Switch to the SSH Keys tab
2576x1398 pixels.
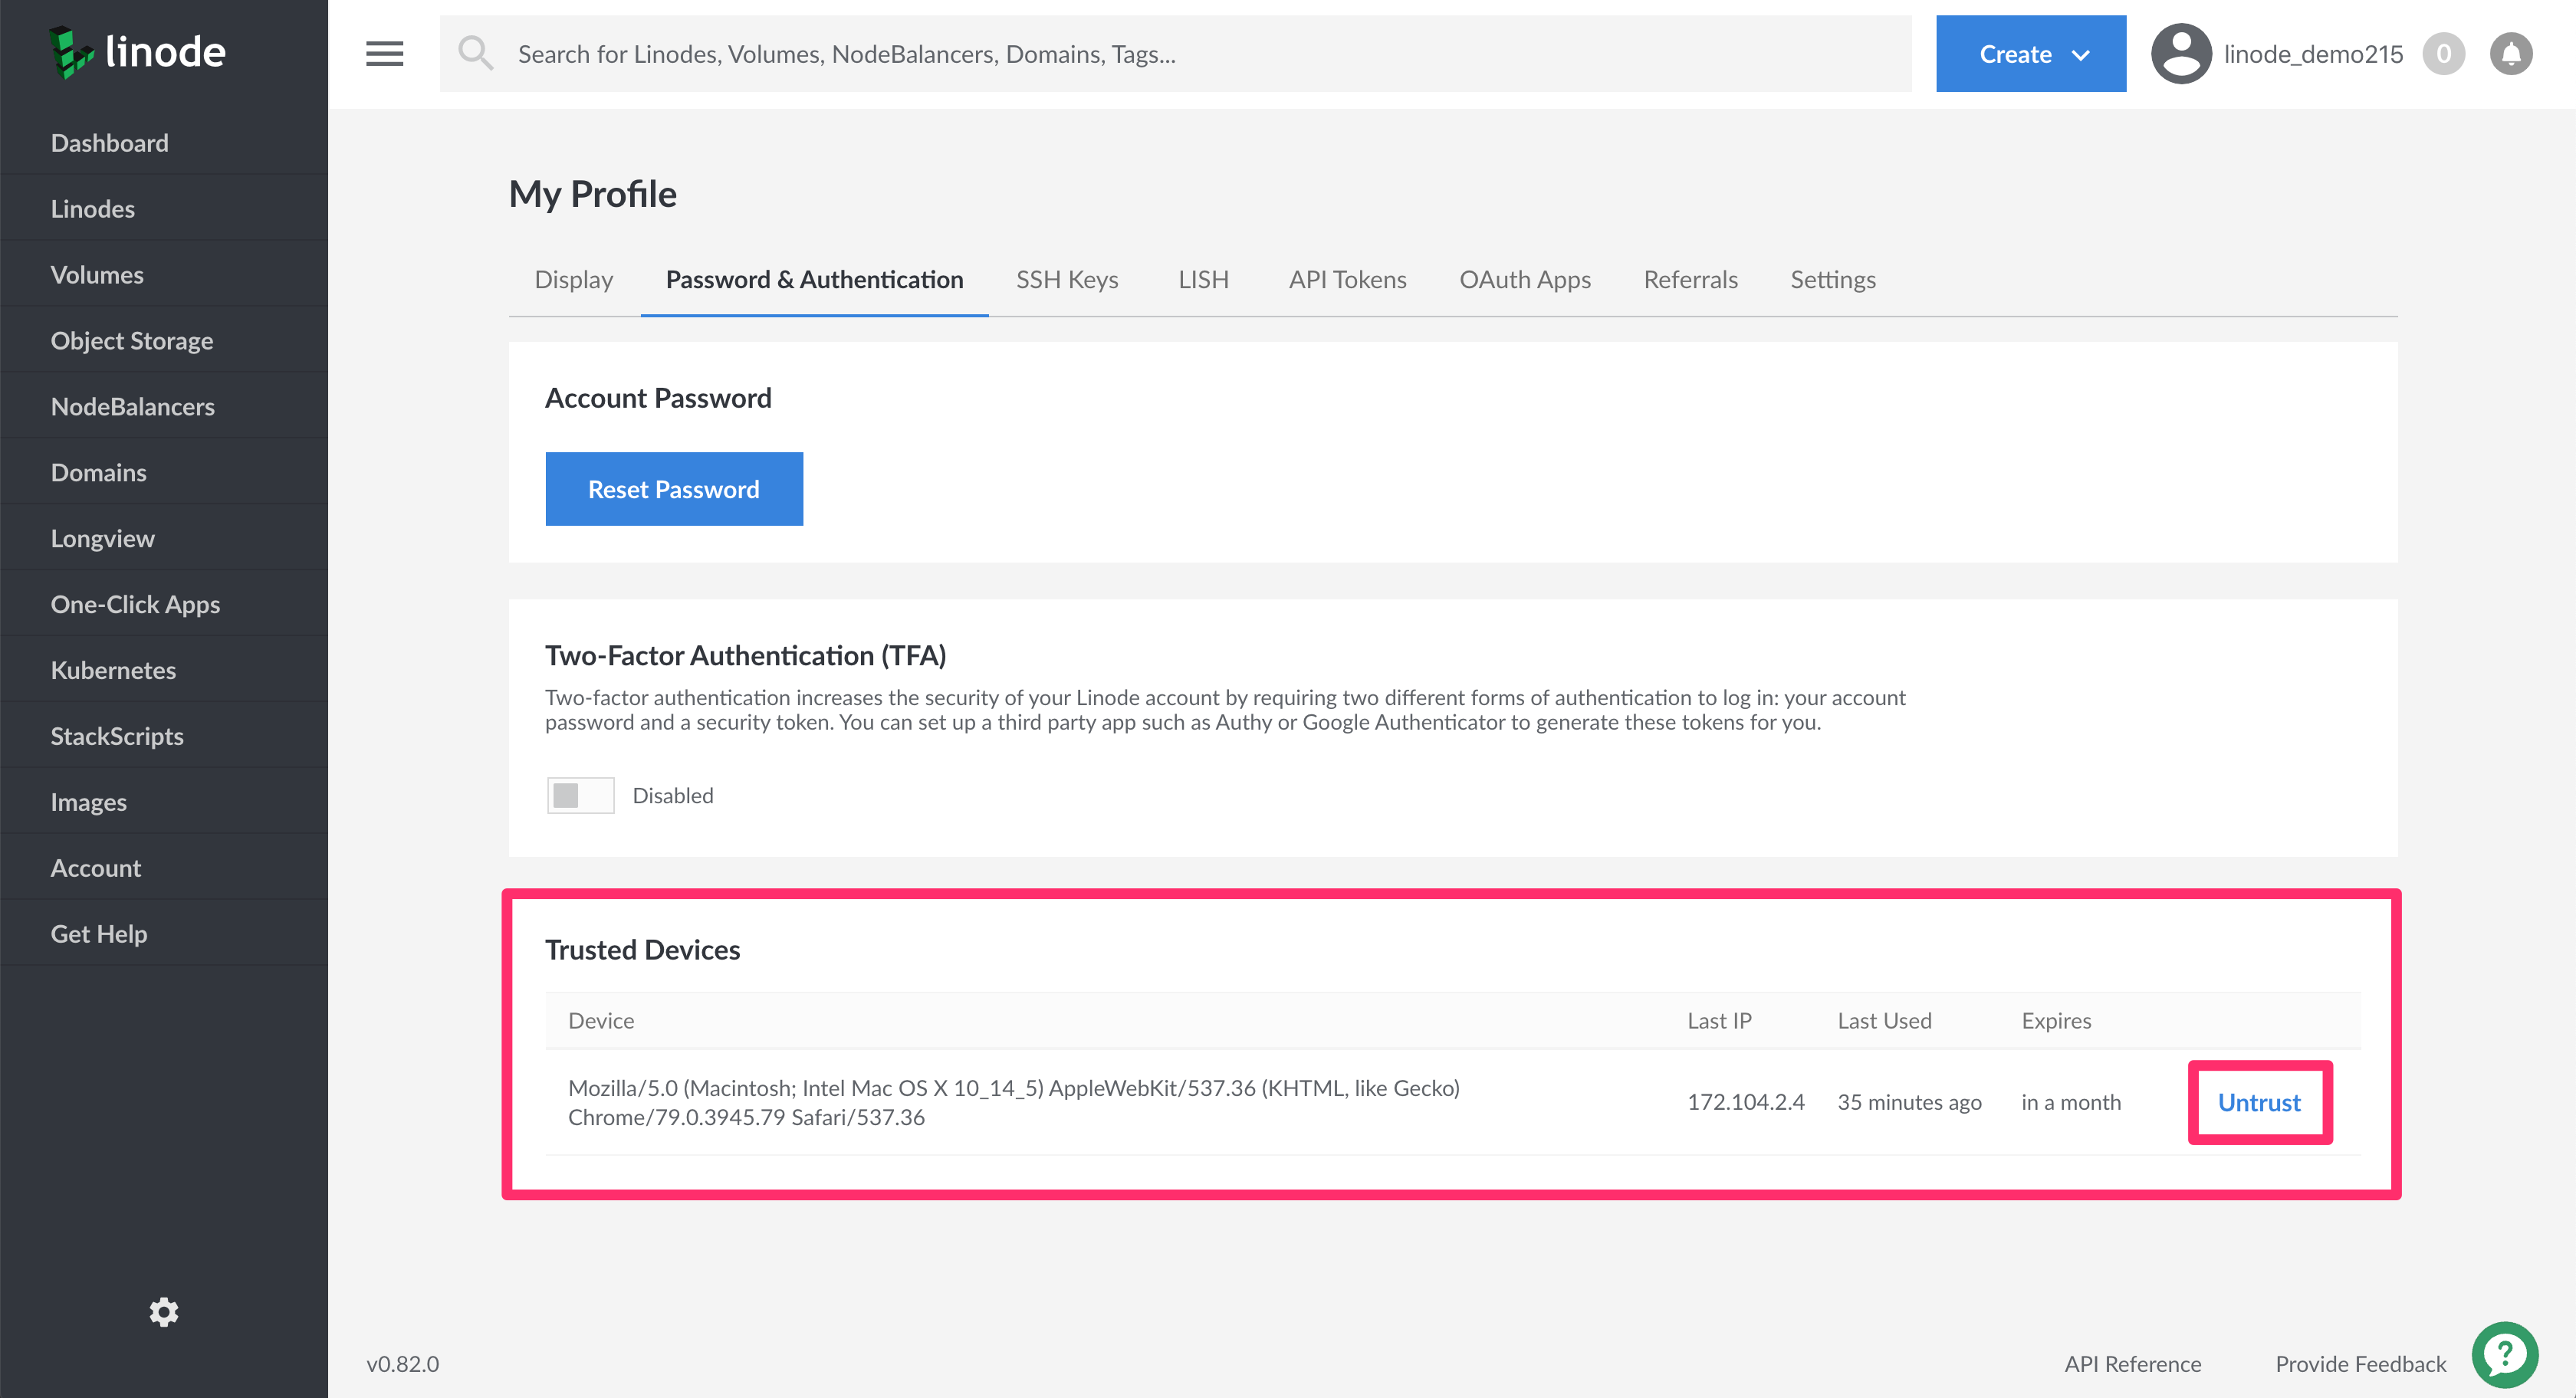point(1066,279)
